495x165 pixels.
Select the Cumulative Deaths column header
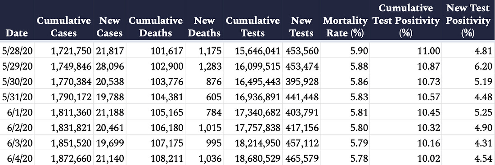click(156, 27)
